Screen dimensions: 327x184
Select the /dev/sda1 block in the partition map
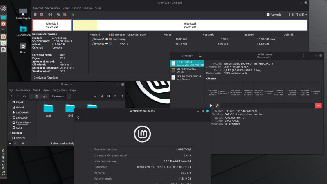coord(52,25)
